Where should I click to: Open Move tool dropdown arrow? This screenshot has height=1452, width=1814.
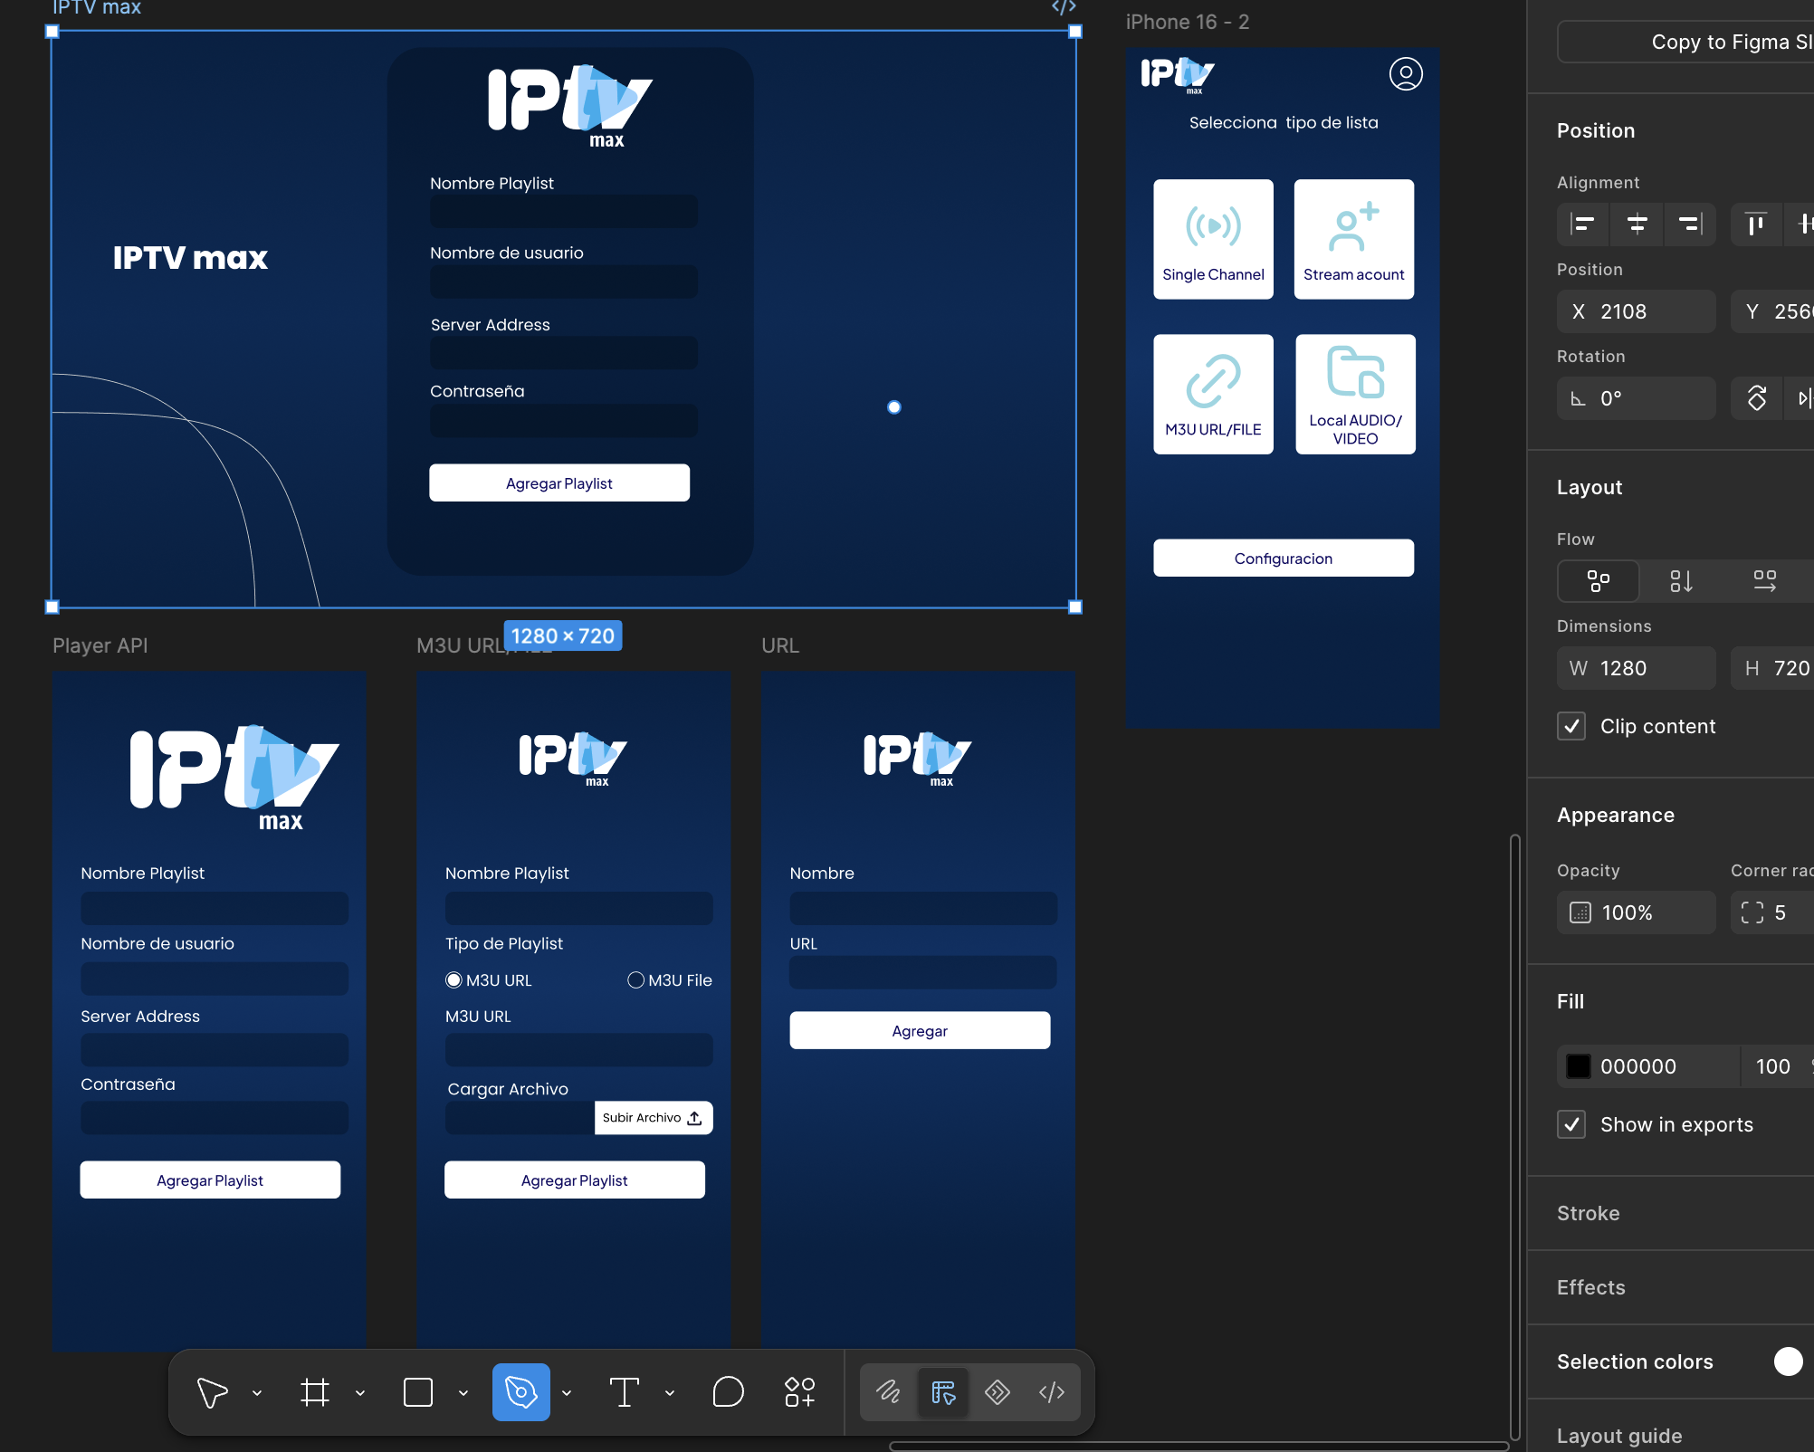click(x=257, y=1393)
